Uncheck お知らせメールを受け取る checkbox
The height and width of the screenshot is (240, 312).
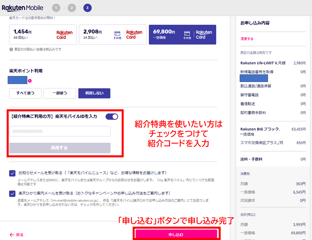(x=12, y=173)
